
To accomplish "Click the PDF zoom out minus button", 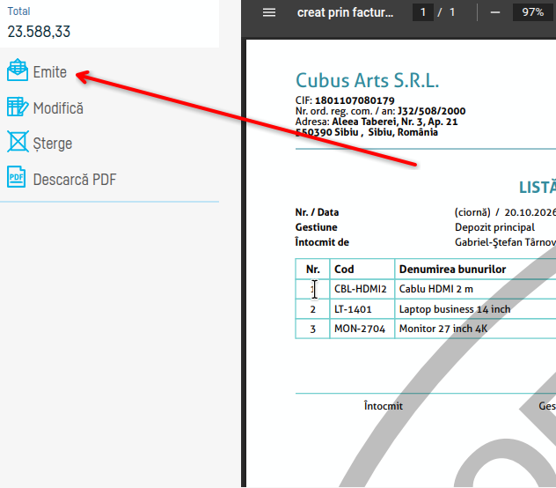I will (x=495, y=13).
